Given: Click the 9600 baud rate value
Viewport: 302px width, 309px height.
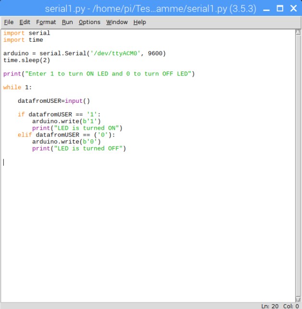Looking at the screenshot, I should pos(155,53).
